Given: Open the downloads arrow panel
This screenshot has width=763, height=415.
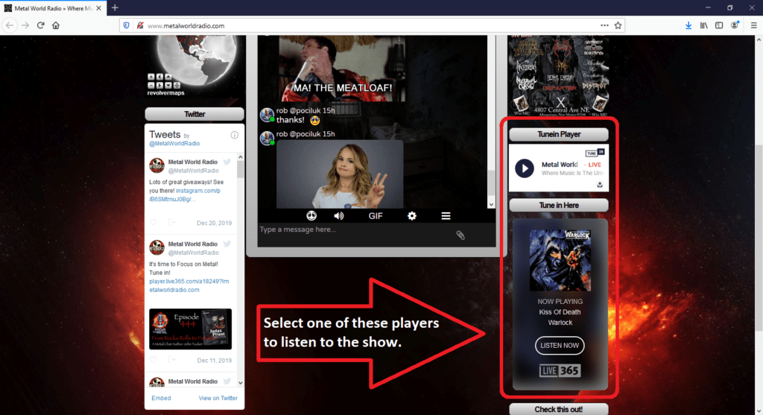Looking at the screenshot, I should point(688,25).
